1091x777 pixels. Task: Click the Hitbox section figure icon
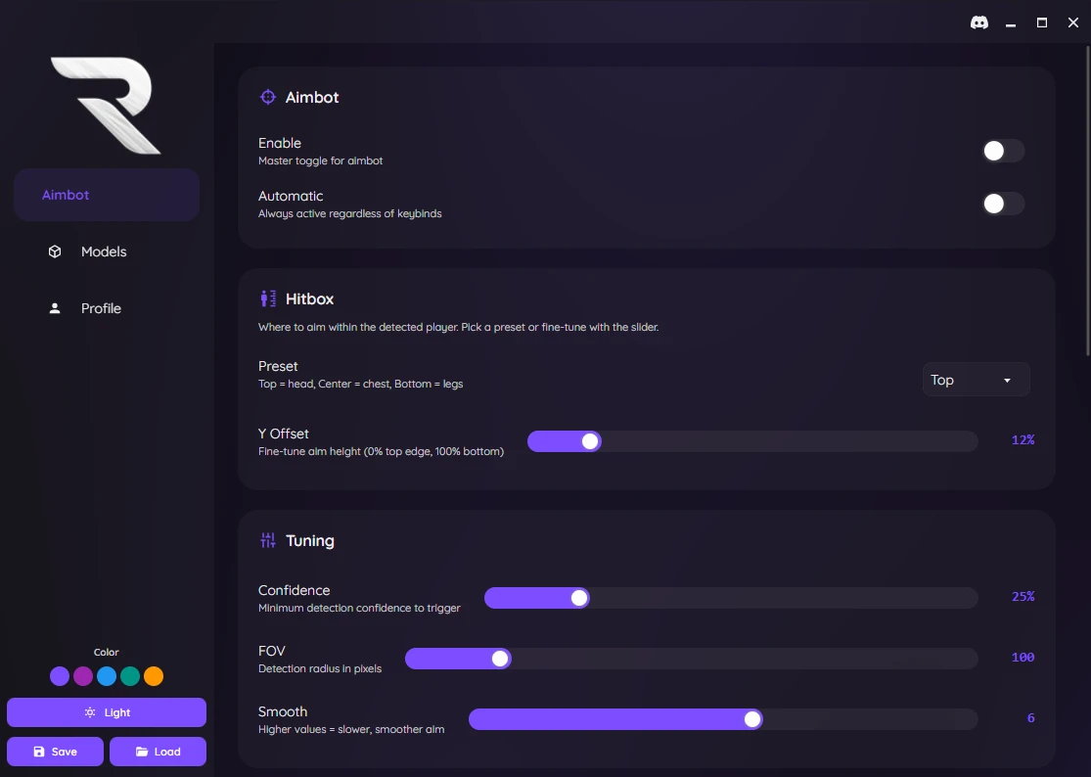(x=267, y=298)
